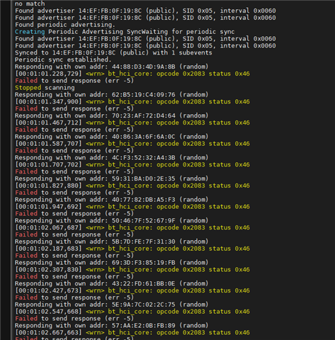Image resolution: width=335 pixels, height=340 pixels.
Task: Click timestamp [00:01:01.228,729]
Action: [48, 74]
